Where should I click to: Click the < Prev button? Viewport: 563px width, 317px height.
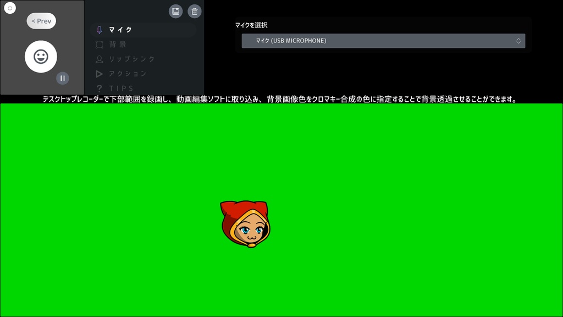(x=41, y=20)
